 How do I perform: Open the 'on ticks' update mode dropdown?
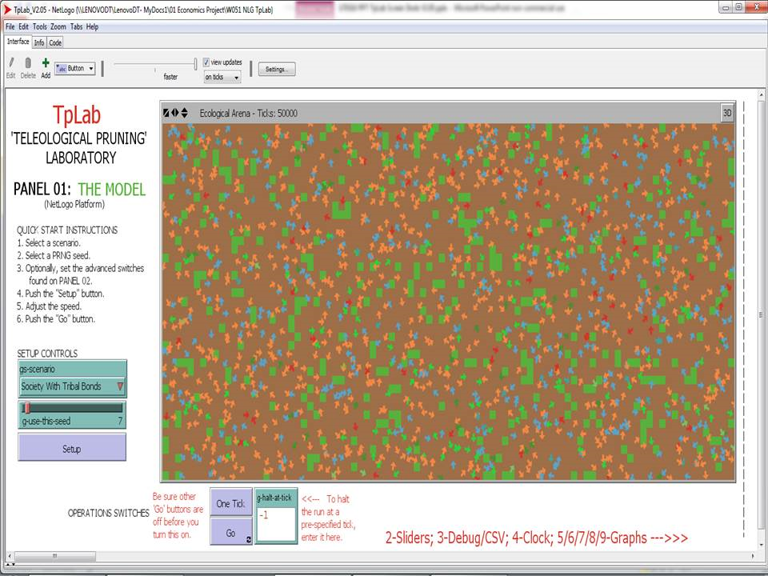[x=222, y=77]
